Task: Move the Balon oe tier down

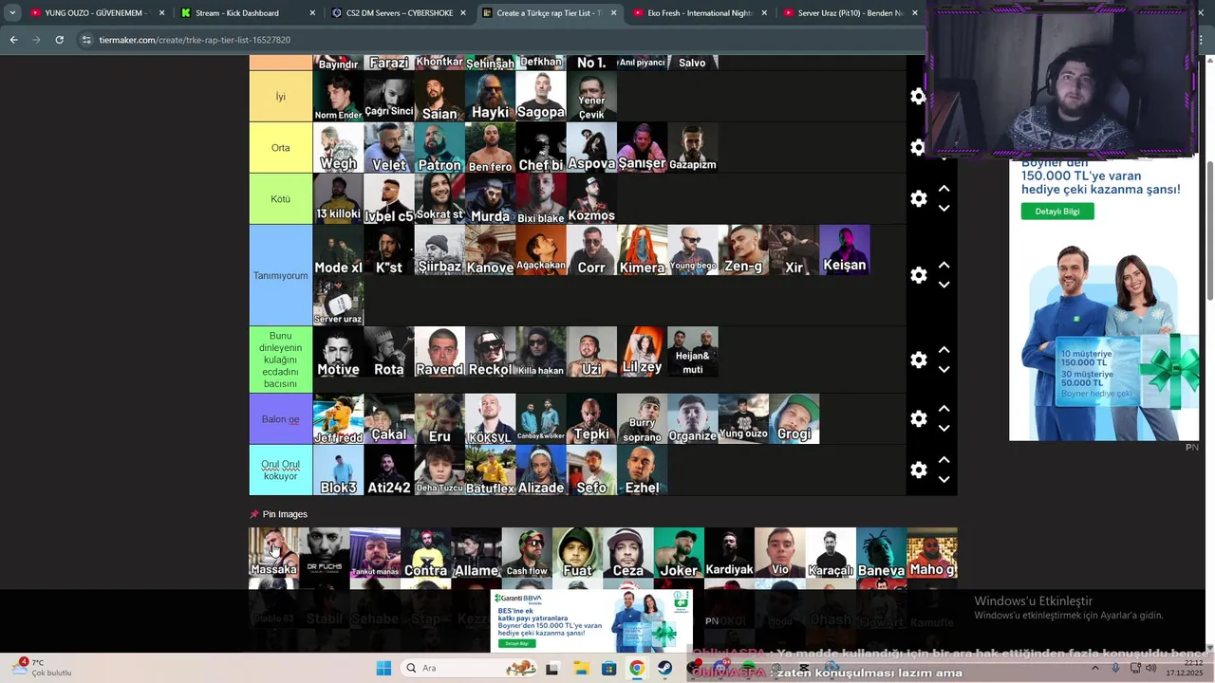Action: 944,429
